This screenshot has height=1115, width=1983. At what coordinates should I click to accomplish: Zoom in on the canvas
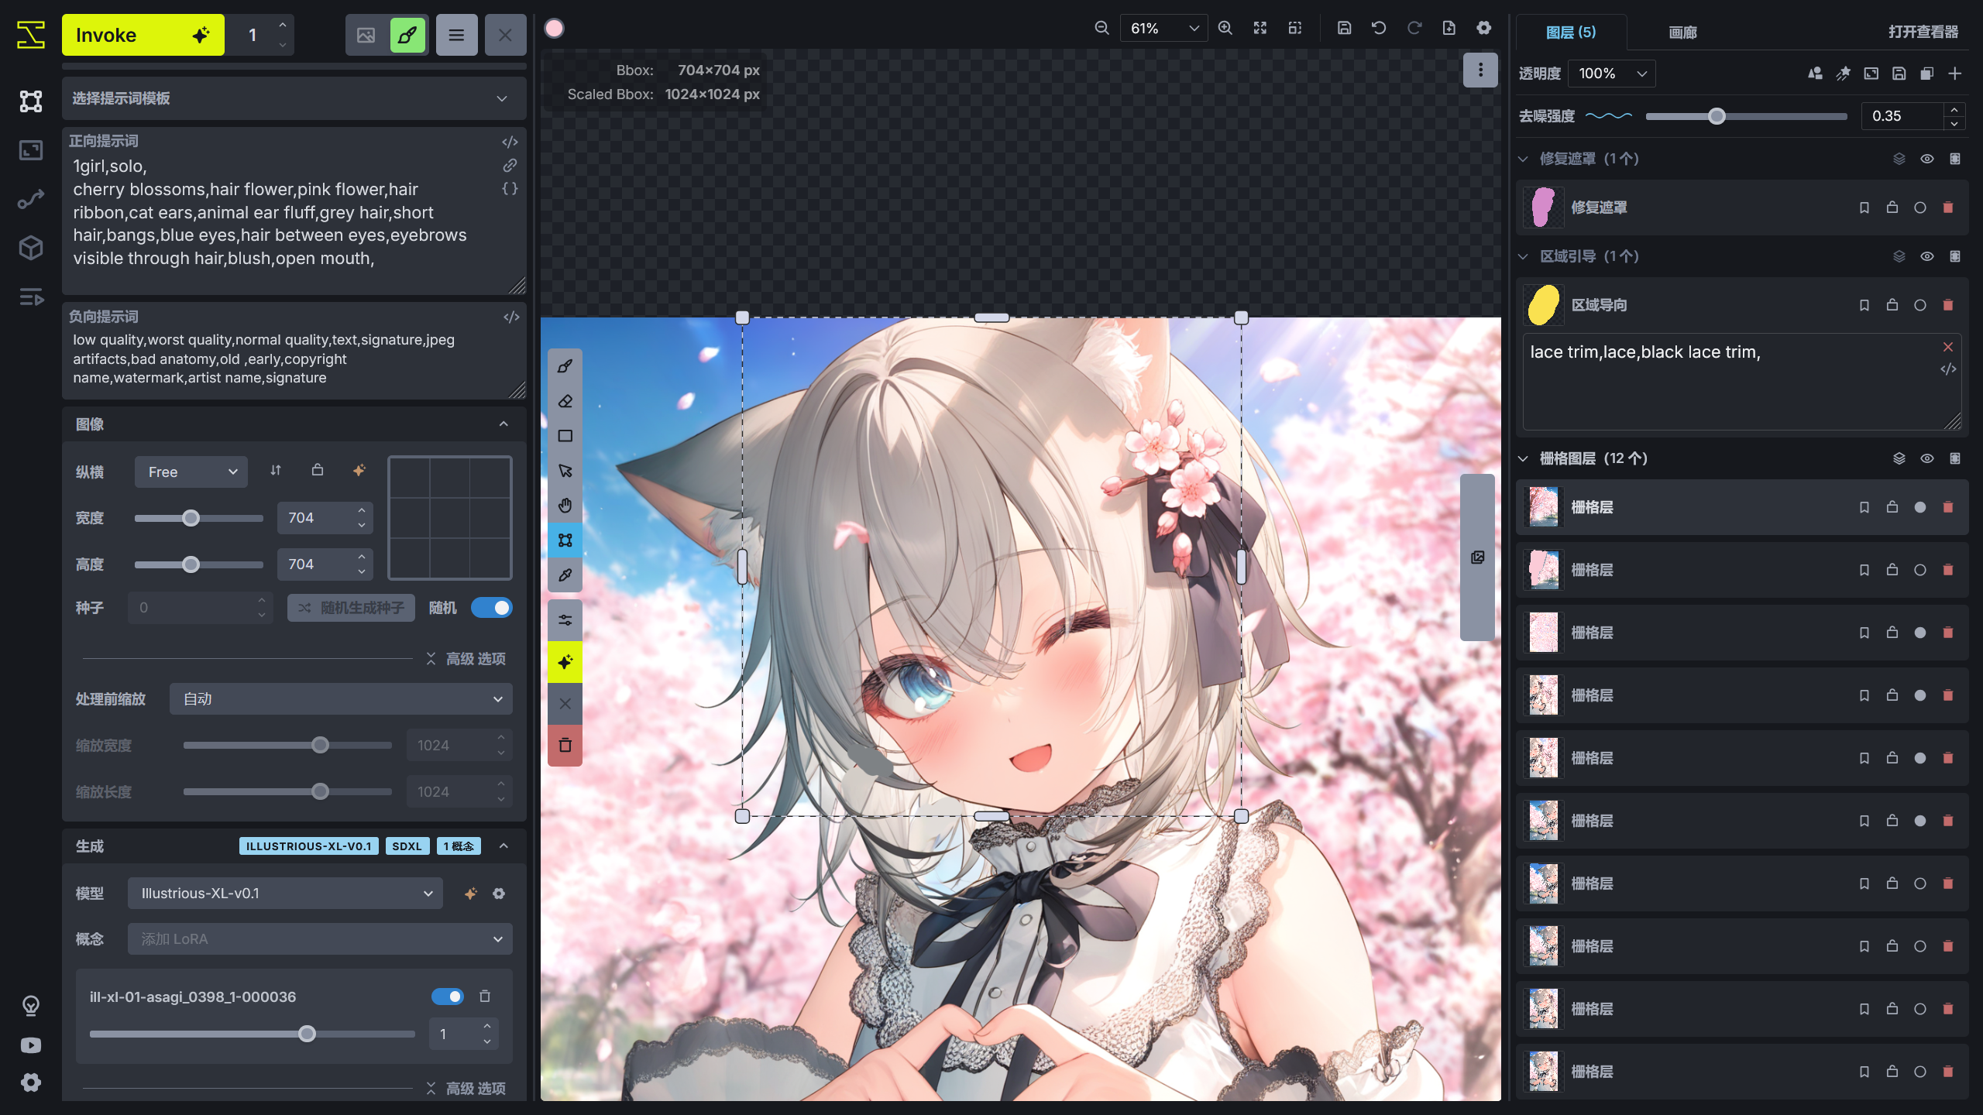point(1225,29)
